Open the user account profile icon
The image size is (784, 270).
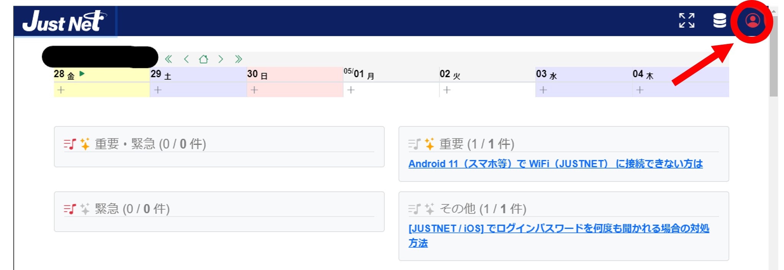click(x=752, y=20)
